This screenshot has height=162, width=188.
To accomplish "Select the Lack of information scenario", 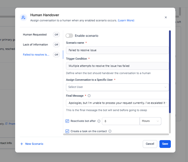I will 35,44.
